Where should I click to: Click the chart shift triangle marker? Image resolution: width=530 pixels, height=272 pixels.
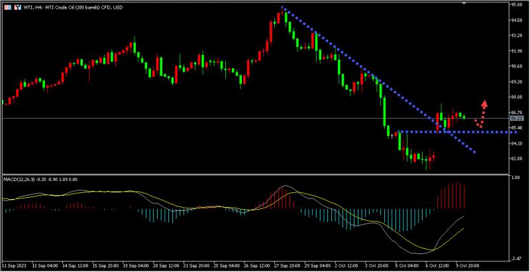pos(464,3)
